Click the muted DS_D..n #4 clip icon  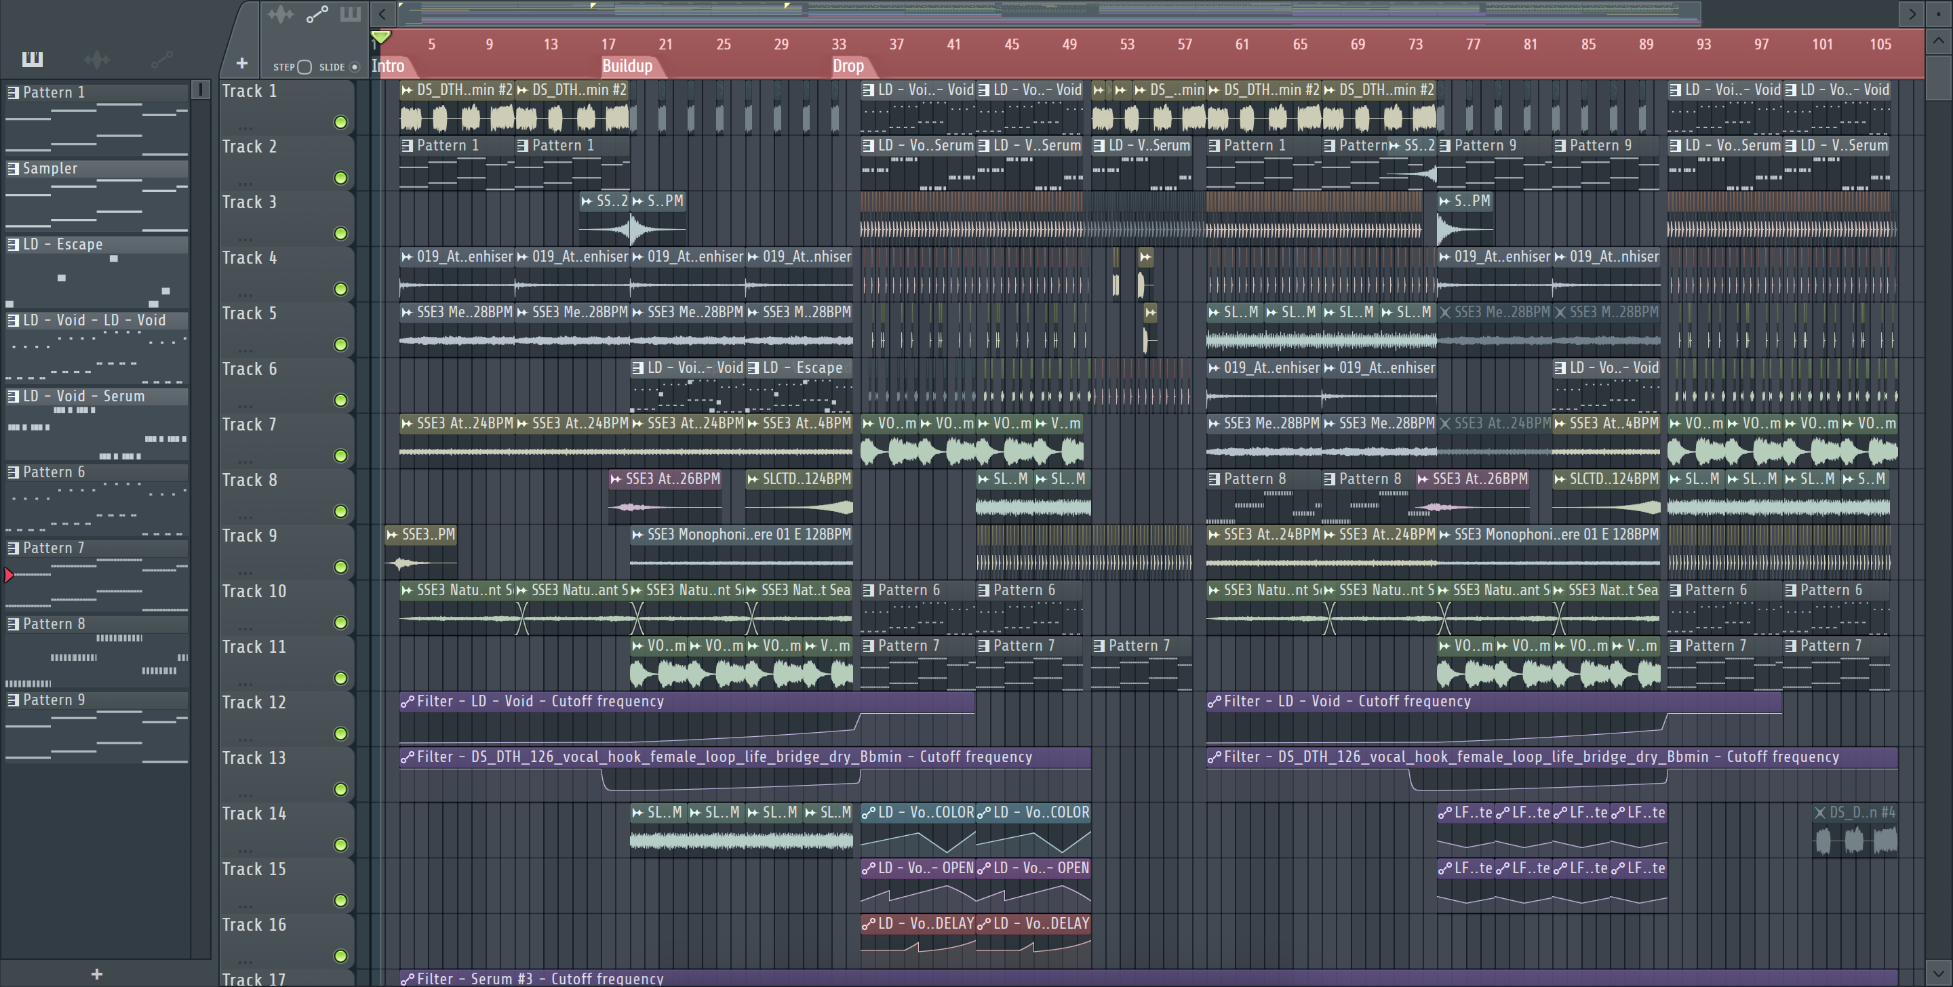pyautogui.click(x=1819, y=813)
